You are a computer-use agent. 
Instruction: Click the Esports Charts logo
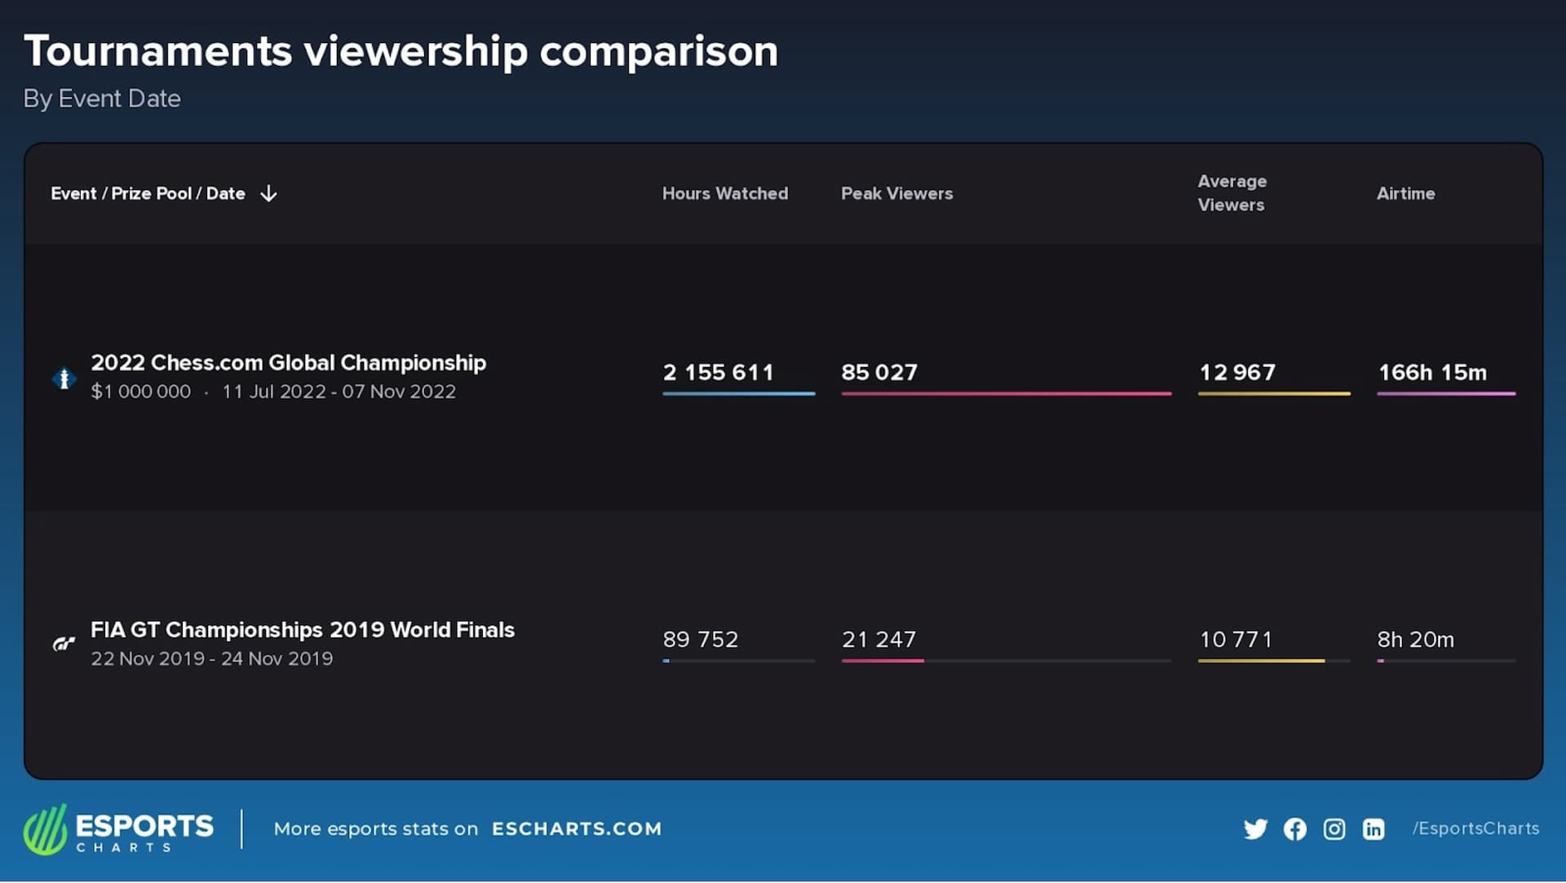119,829
